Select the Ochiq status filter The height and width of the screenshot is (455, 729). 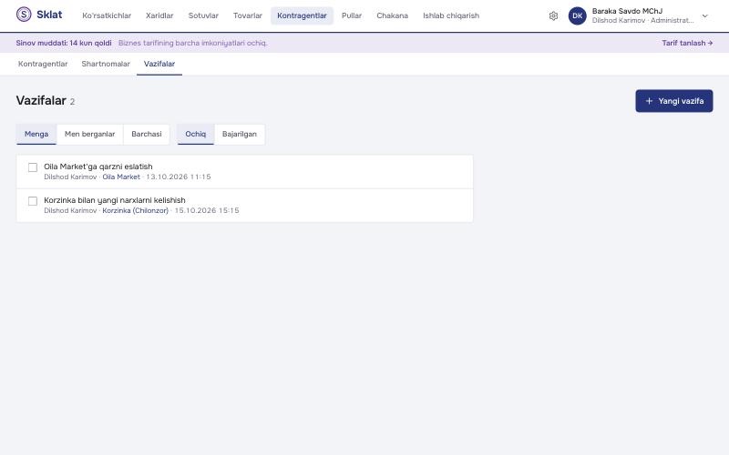coord(196,134)
